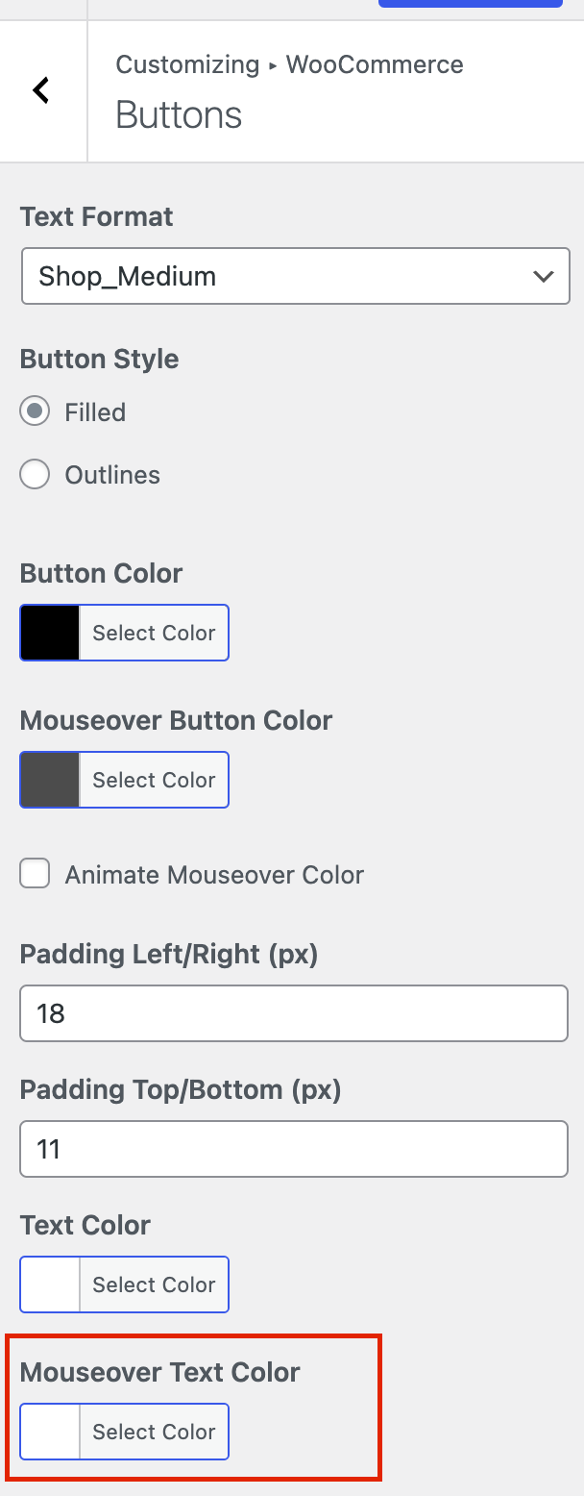The height and width of the screenshot is (1496, 584).
Task: Focus the Padding Left/Right input field
Action: tap(293, 1013)
